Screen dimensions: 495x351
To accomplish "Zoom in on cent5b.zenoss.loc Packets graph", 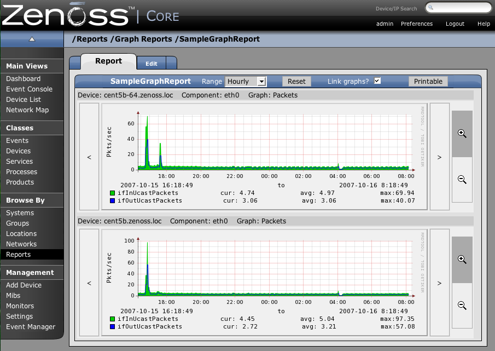I will [x=462, y=260].
